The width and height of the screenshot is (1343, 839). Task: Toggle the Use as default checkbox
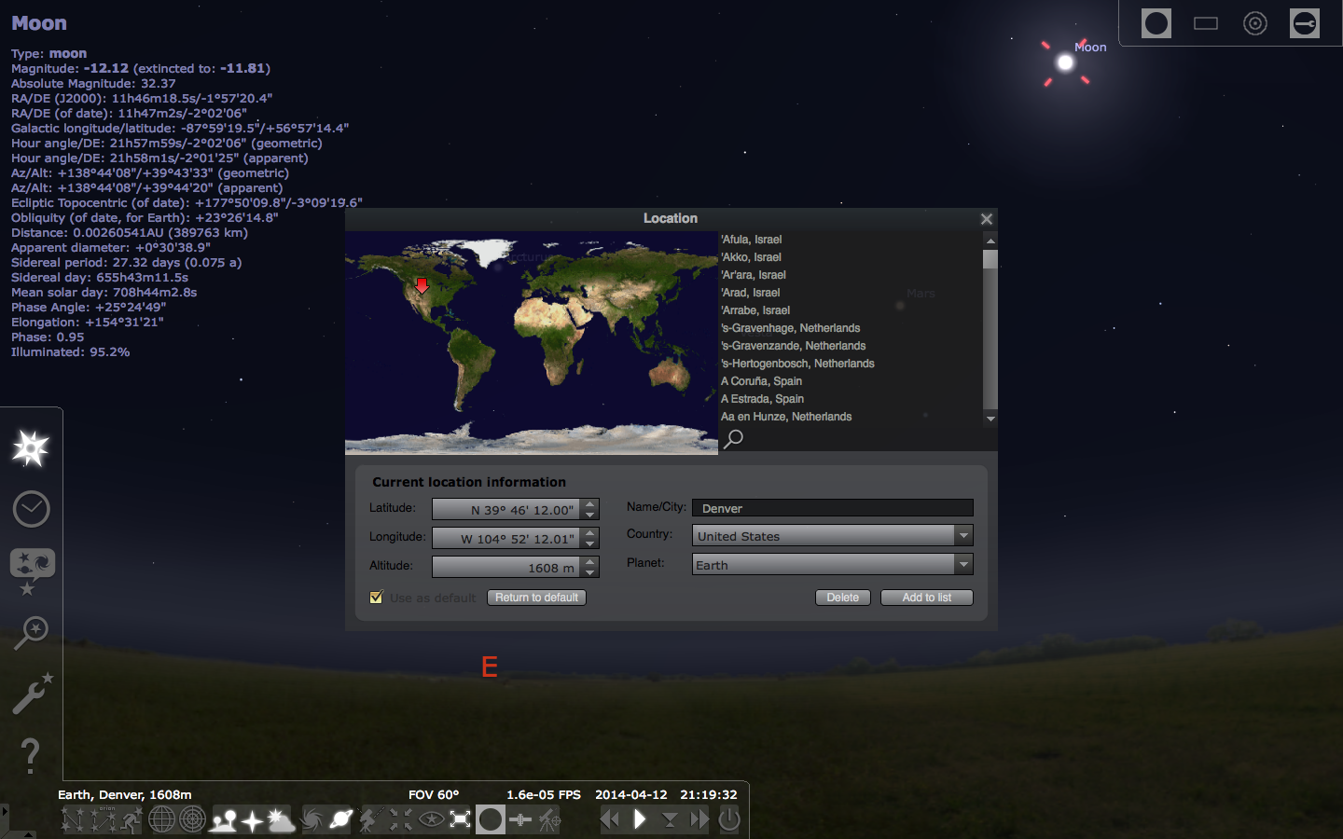pyautogui.click(x=377, y=598)
